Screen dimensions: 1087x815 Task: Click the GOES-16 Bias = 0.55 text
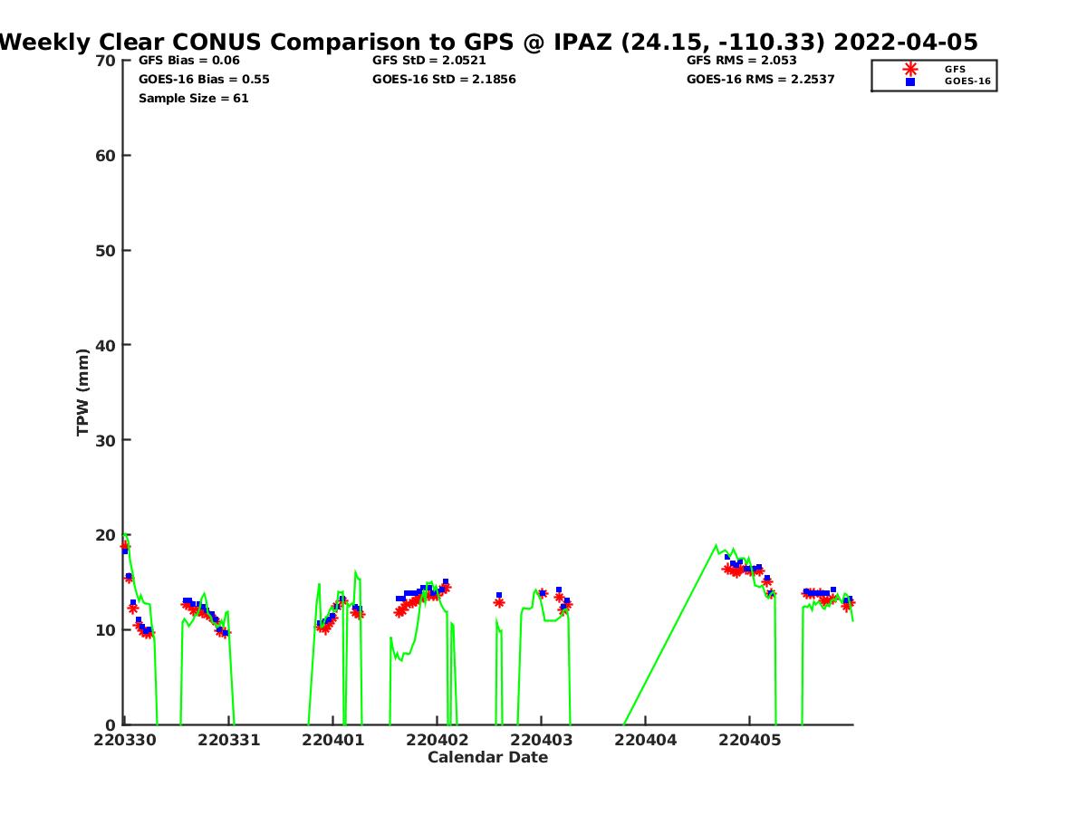(x=204, y=80)
